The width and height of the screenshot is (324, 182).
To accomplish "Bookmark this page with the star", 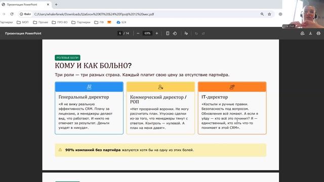I will tap(269, 14).
